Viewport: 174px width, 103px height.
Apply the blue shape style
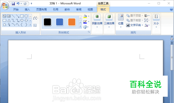coord(60,22)
